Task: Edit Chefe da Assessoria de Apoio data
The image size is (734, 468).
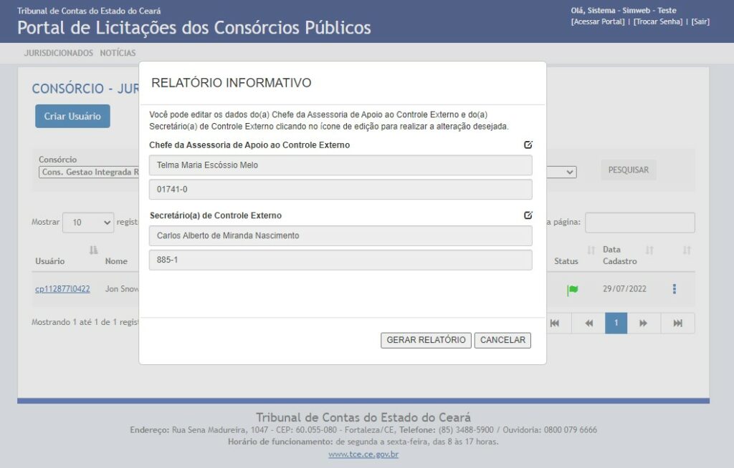Action: (x=528, y=145)
